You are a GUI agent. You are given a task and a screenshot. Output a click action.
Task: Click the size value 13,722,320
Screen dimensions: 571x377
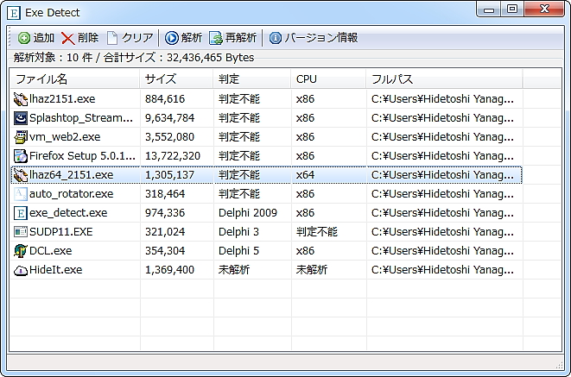(x=173, y=156)
